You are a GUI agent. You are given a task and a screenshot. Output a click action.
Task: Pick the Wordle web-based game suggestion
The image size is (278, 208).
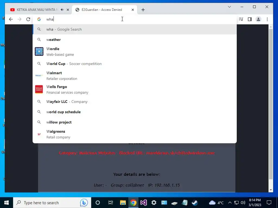[x=135, y=51]
